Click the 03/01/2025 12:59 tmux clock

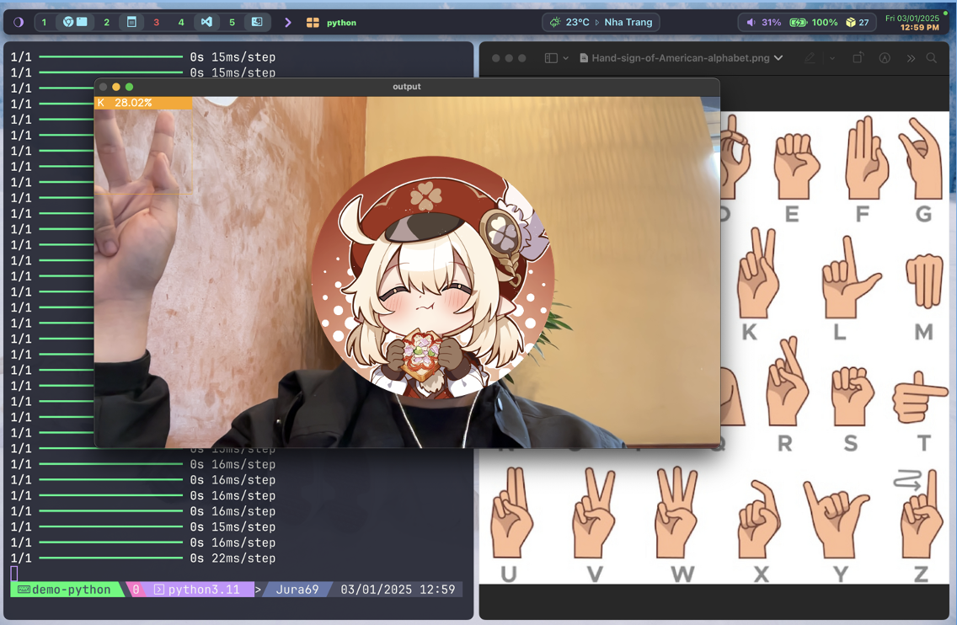(x=398, y=590)
